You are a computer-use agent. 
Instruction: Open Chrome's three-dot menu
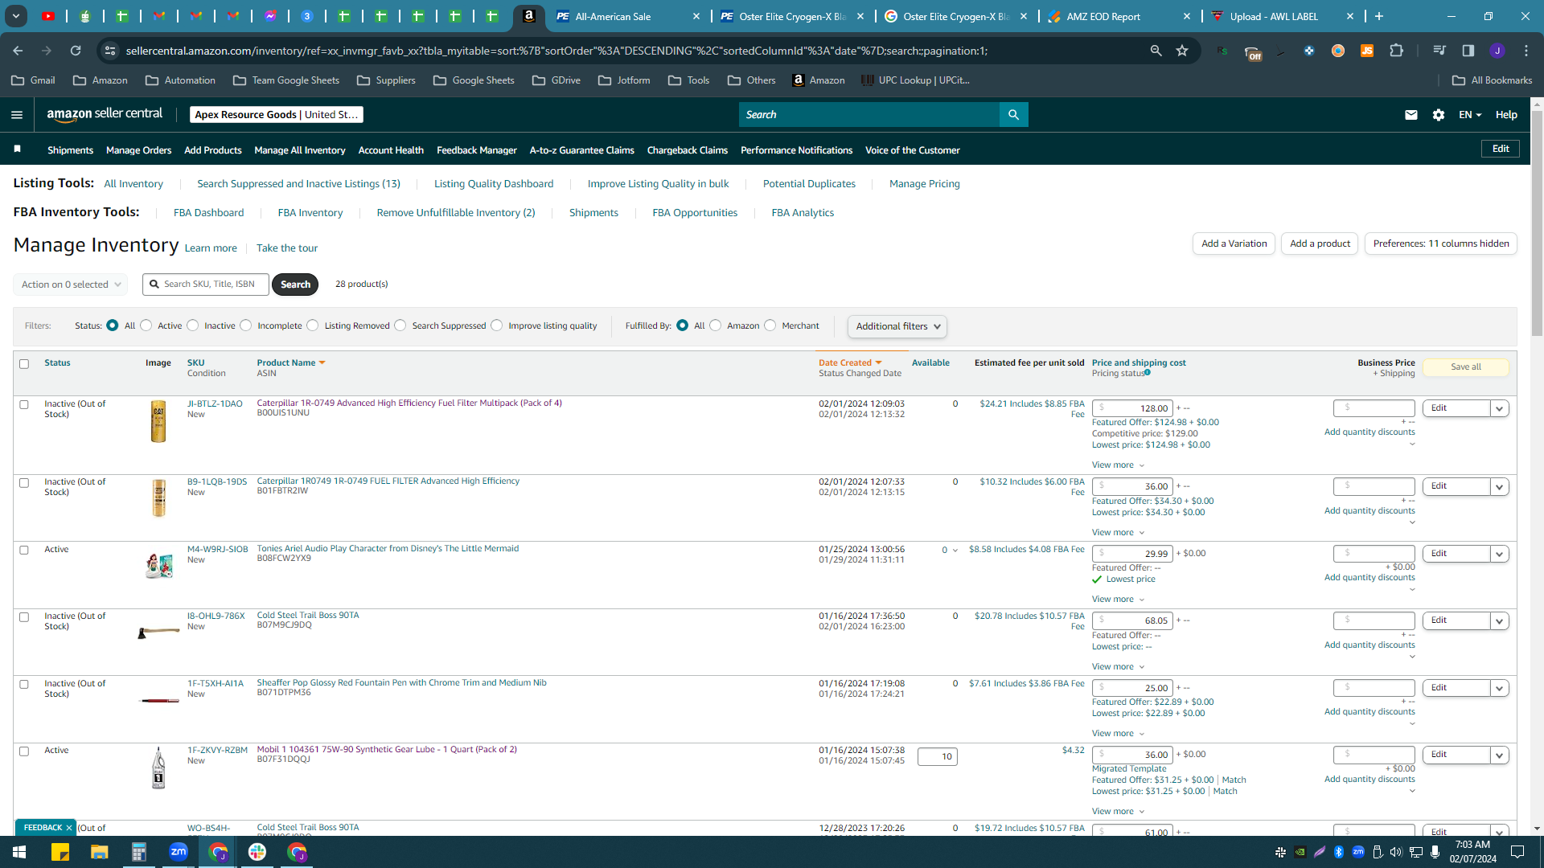pos(1526,51)
